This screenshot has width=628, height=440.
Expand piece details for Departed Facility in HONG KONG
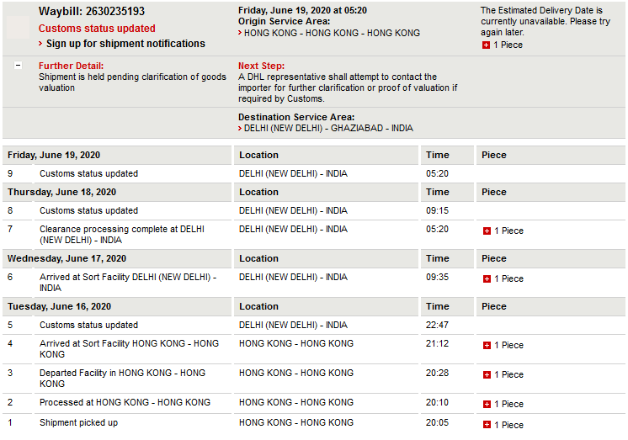point(487,375)
